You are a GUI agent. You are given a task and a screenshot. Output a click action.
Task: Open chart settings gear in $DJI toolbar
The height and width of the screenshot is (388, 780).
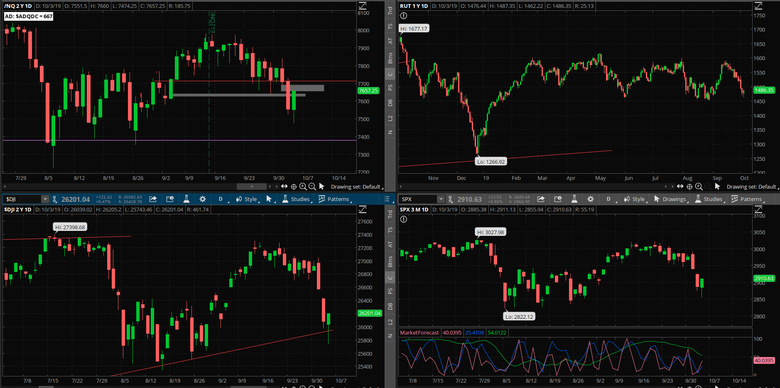[x=203, y=199]
